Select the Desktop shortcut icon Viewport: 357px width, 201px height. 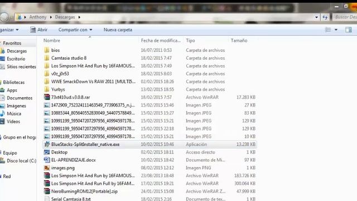tap(47, 152)
